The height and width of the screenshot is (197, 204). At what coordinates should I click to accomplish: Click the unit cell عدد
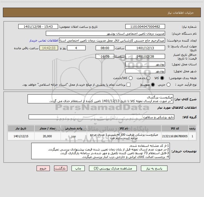point(74,136)
